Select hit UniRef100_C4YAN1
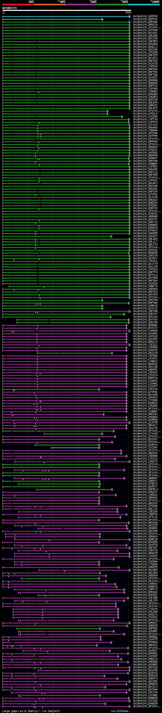 click(x=145, y=696)
